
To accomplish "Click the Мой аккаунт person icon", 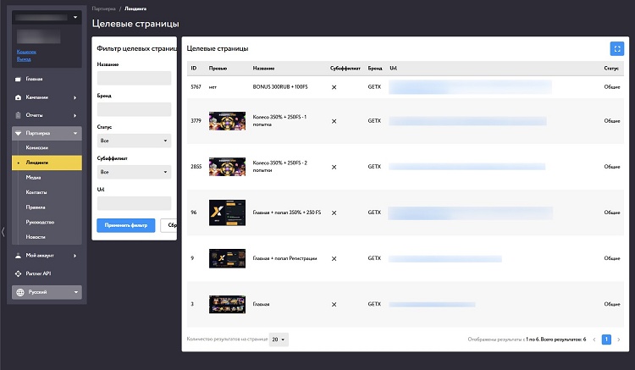I will pyautogui.click(x=18, y=256).
